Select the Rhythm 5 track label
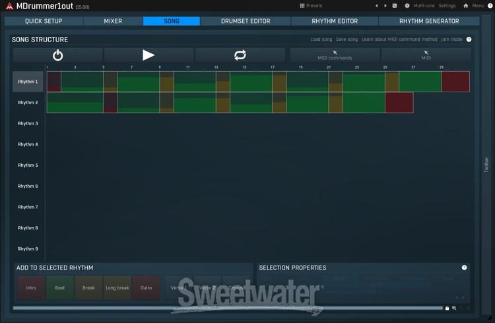The width and height of the screenshot is (495, 323). [x=28, y=165]
